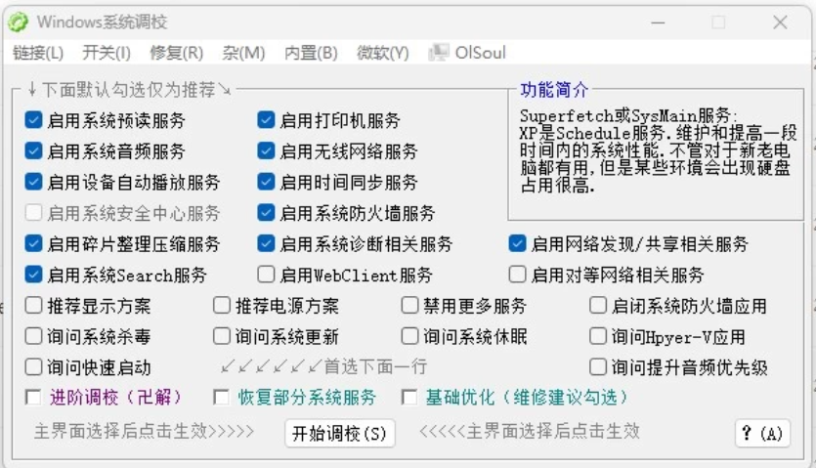
Task: Select 询问Hpyer-V应用 checkbox
Action: click(598, 337)
